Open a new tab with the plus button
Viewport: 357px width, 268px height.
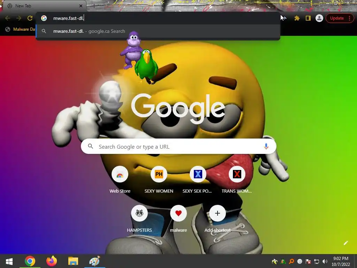[94, 6]
